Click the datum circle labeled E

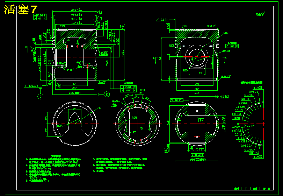pos(107,94)
